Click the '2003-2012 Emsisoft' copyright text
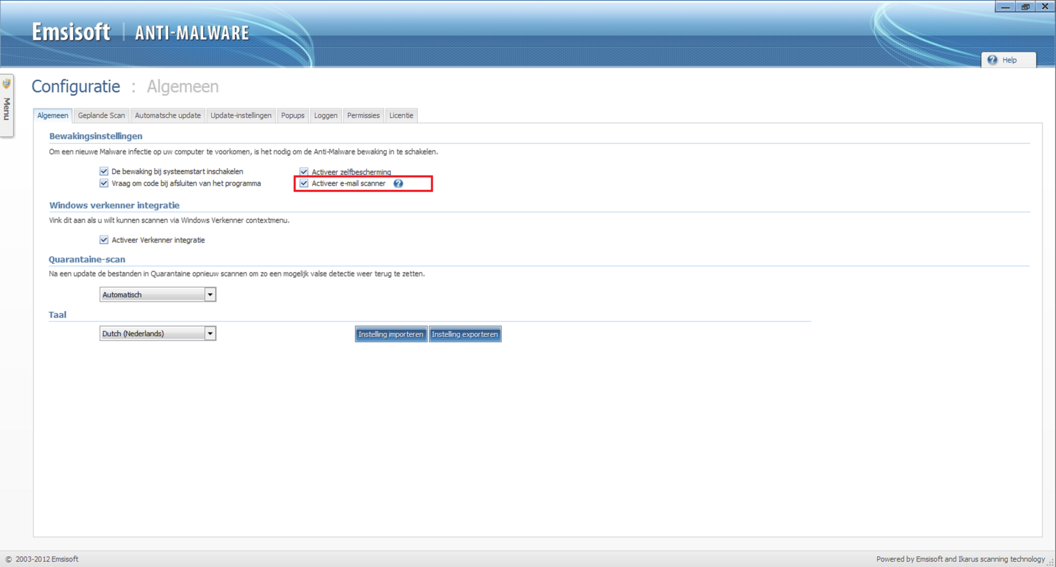Image resolution: width=1056 pixels, height=567 pixels. [x=47, y=559]
